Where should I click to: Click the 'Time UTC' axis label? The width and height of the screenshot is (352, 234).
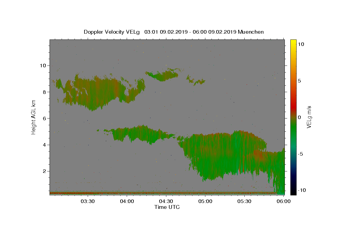click(167, 207)
